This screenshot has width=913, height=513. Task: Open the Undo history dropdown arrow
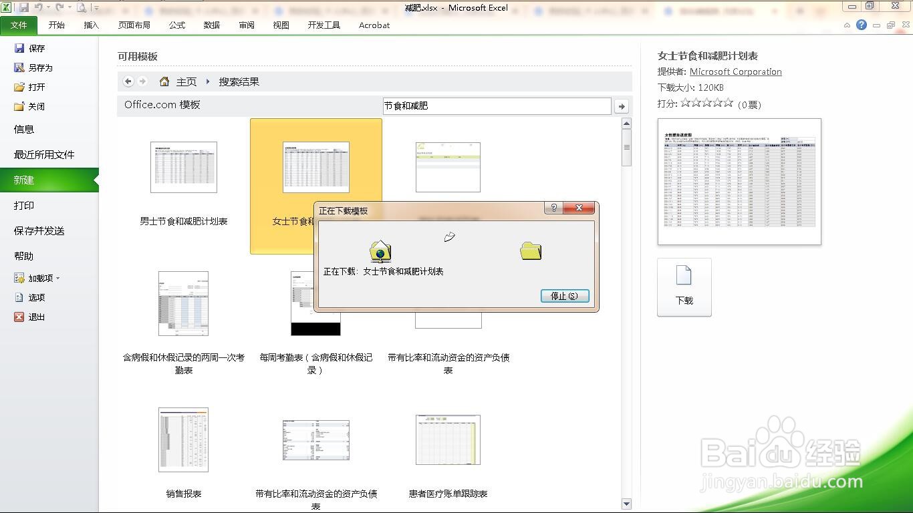click(48, 8)
